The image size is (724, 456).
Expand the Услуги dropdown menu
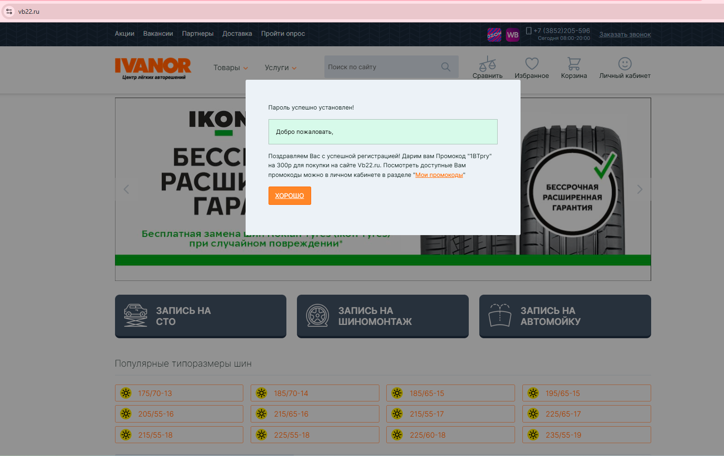280,68
